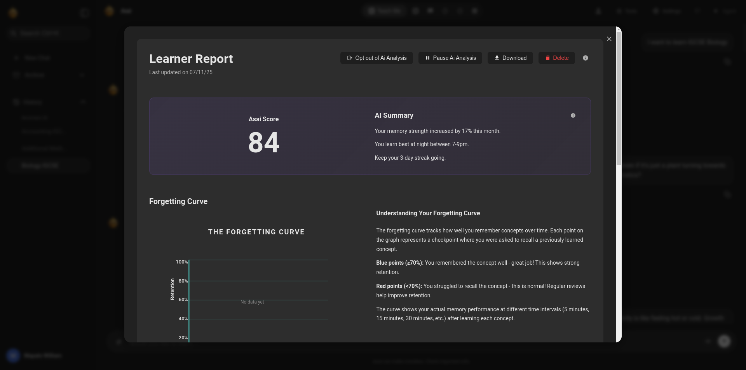Click the send button in the chat box

pos(724,341)
